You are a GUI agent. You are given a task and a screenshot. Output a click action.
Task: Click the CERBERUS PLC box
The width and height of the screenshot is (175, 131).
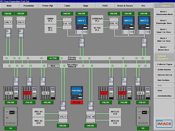[x=97, y=20]
